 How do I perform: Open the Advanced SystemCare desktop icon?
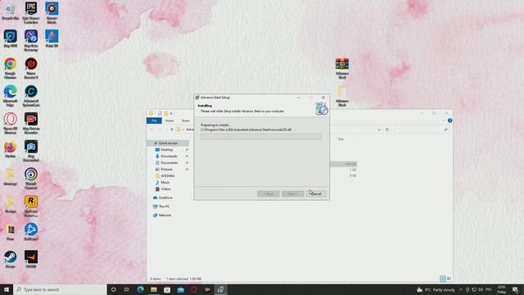[x=31, y=96]
